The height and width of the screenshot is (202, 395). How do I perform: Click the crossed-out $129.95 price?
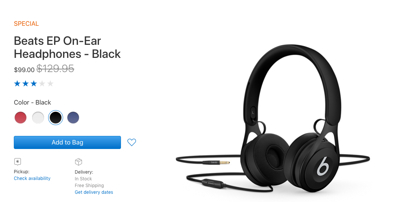[x=55, y=68]
